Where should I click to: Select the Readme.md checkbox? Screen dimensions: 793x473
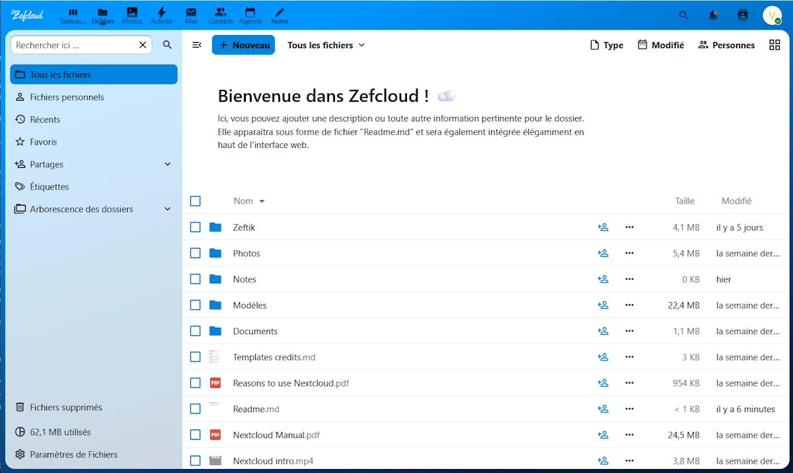point(195,409)
